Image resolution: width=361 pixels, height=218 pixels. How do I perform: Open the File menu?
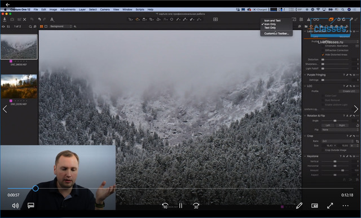pyautogui.click(x=36, y=10)
